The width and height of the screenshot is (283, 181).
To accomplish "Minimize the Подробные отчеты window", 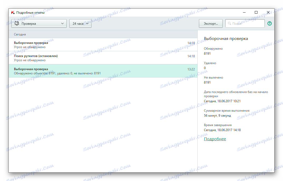I will click(244, 12).
